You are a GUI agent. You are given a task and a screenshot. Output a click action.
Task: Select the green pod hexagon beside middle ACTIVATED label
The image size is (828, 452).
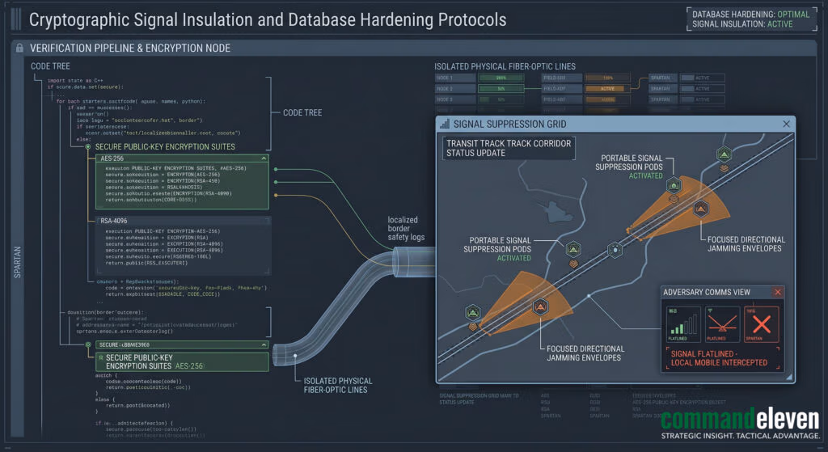pos(573,249)
